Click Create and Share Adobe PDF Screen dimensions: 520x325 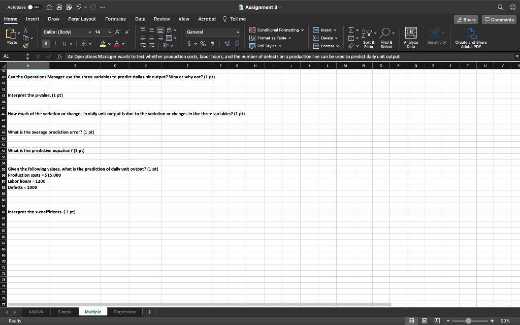(x=471, y=37)
